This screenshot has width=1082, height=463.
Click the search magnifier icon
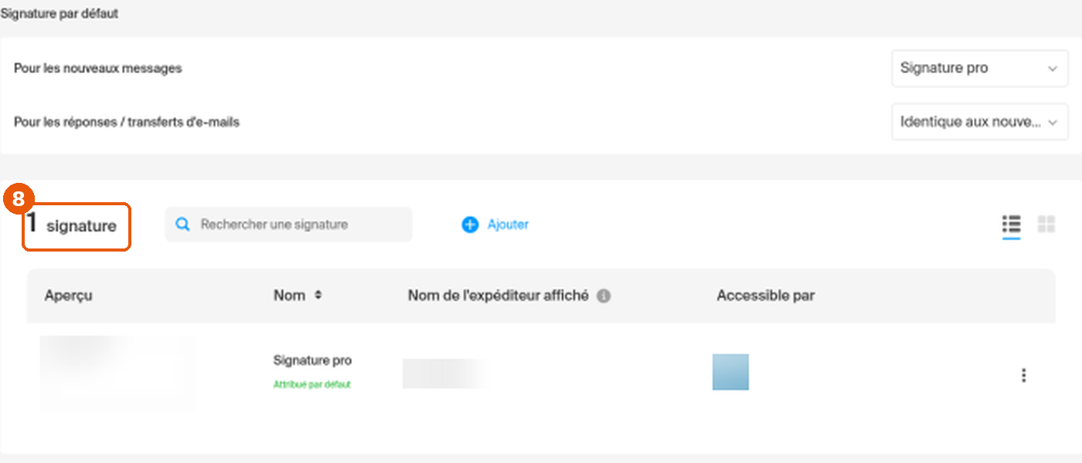(182, 225)
